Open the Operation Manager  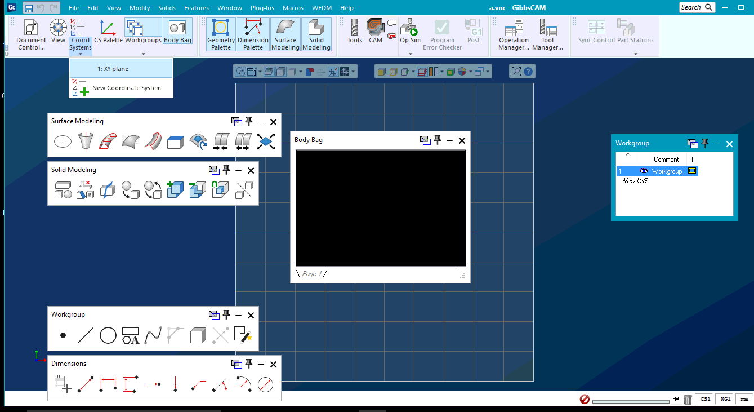pyautogui.click(x=514, y=35)
